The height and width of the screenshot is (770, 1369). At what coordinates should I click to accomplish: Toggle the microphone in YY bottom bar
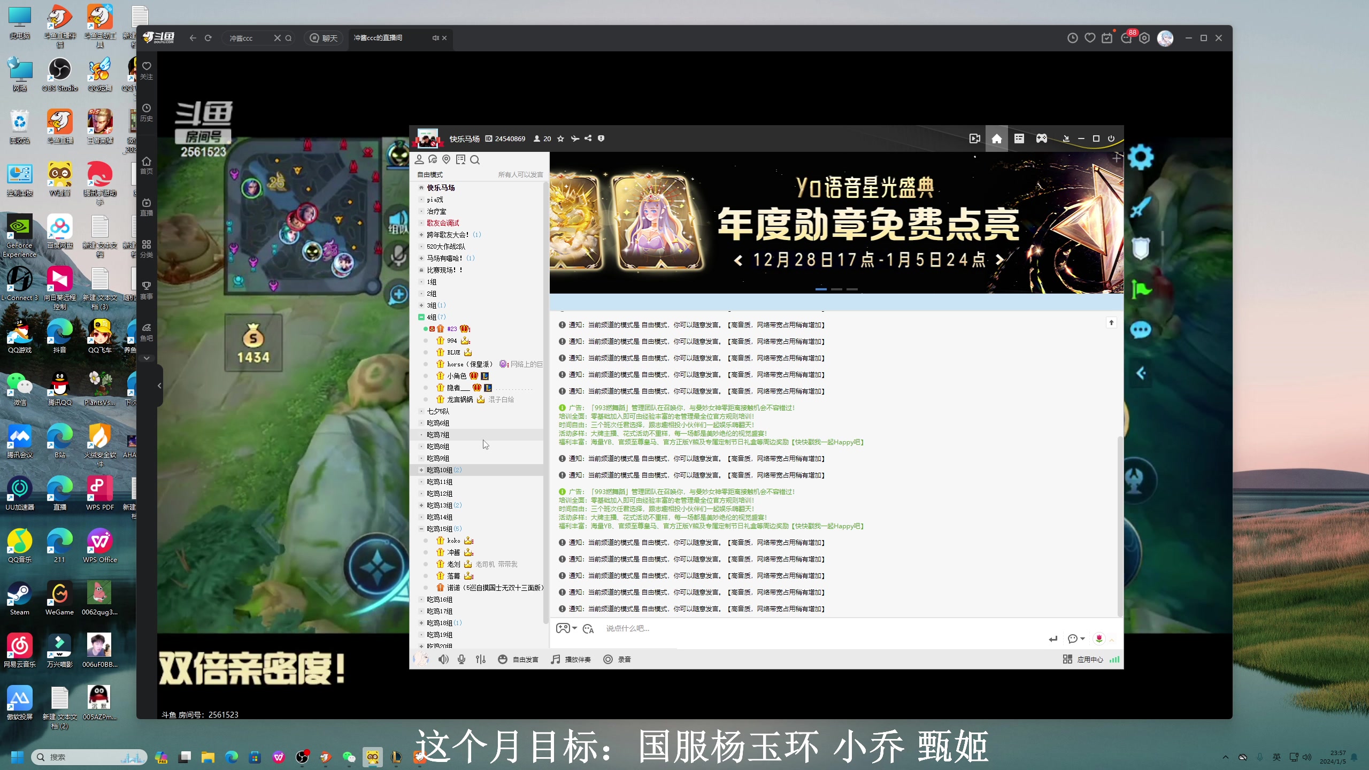[x=462, y=659]
